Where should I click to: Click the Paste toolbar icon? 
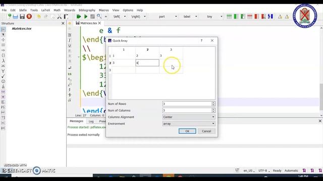tap(66, 17)
